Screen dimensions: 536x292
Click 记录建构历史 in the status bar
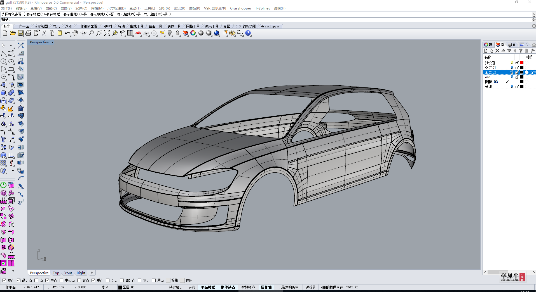(288, 287)
